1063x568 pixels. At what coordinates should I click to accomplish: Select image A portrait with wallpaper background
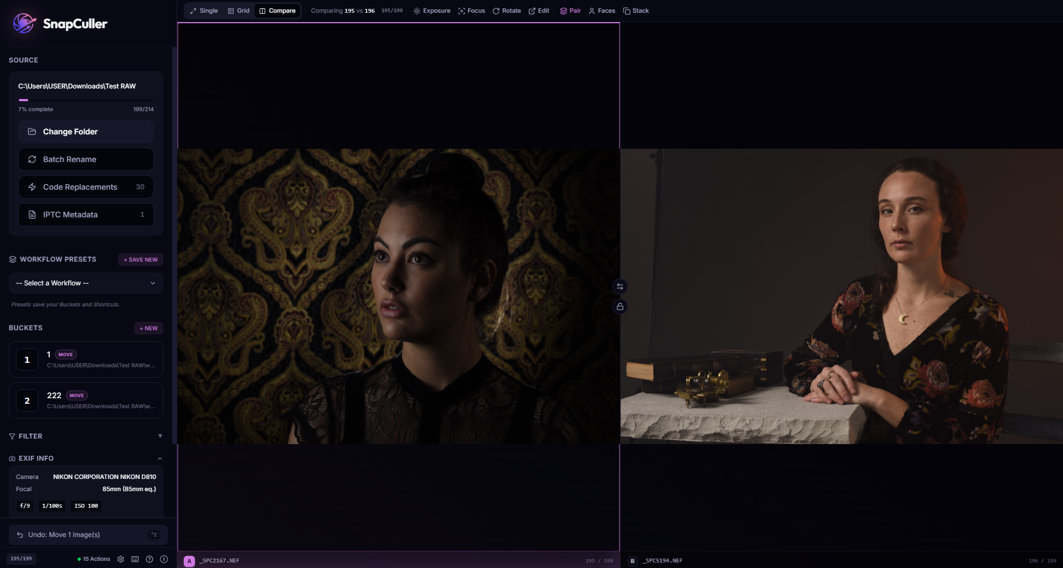pyautogui.click(x=399, y=296)
